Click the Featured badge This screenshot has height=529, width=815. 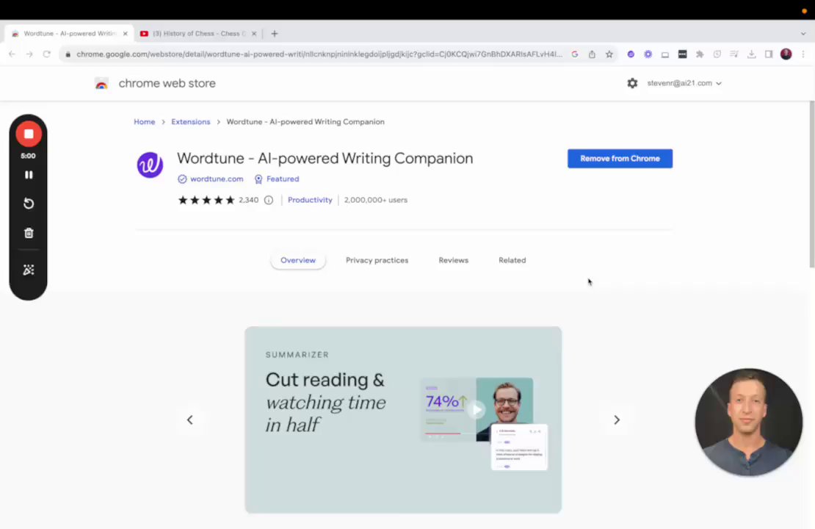tap(277, 179)
